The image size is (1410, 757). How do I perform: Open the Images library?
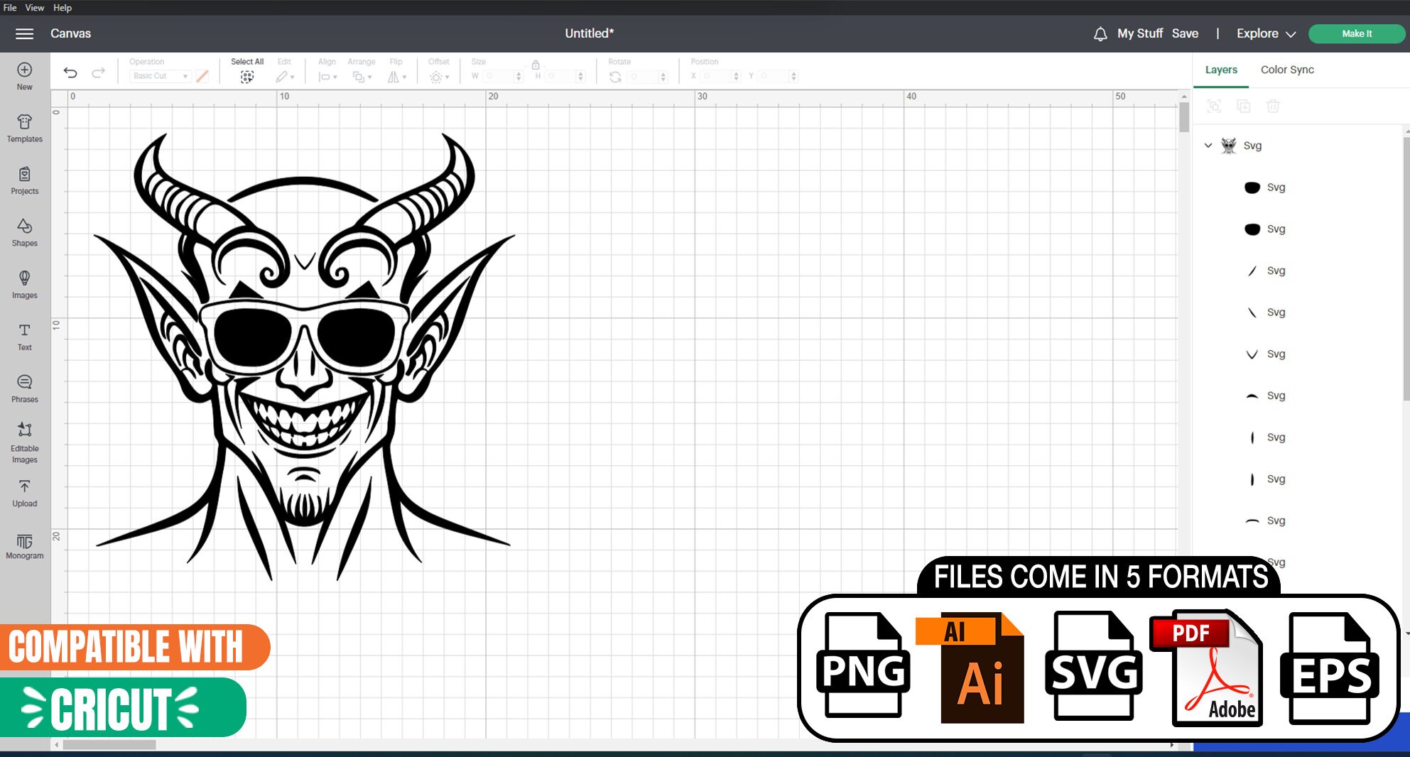pyautogui.click(x=25, y=284)
